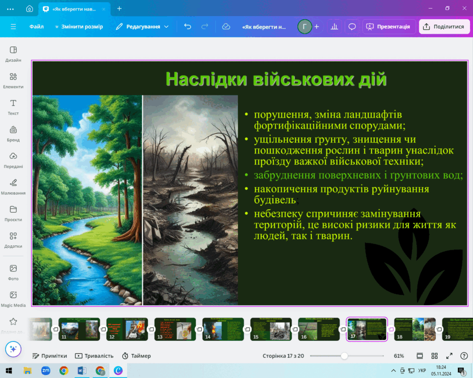Add collaborator with plus icon

click(x=317, y=27)
